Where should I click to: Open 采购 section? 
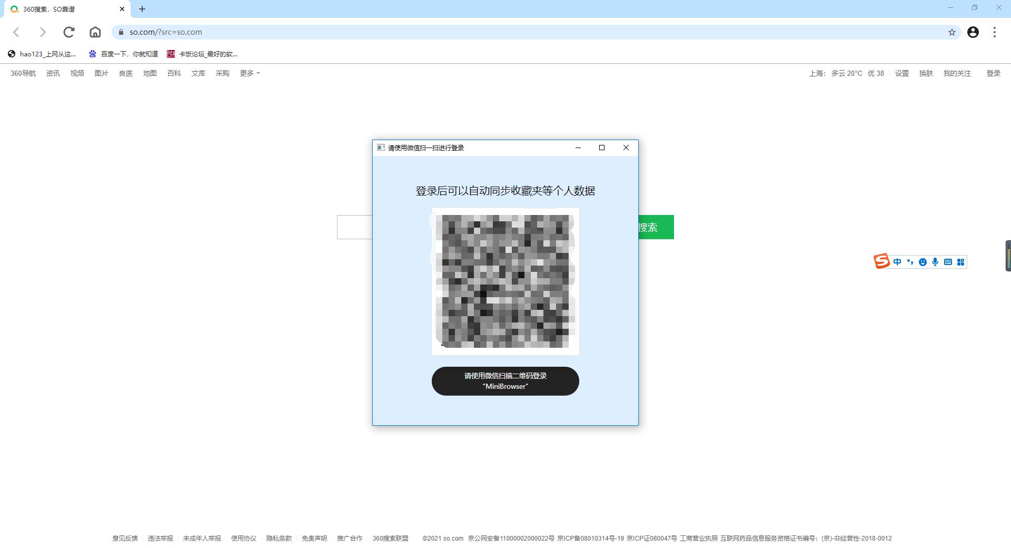223,73
